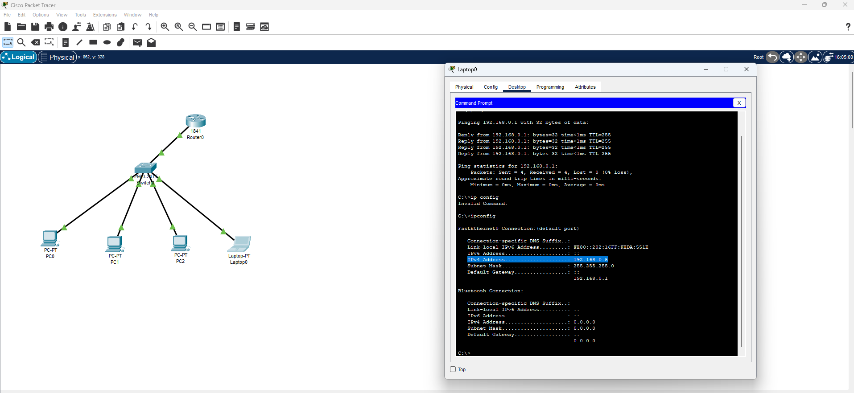
Task: Add a complex PDU open envelope
Action: 151,42
